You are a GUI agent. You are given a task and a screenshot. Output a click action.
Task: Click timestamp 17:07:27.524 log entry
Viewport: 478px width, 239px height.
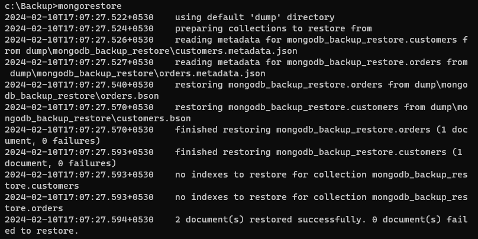coord(79,28)
